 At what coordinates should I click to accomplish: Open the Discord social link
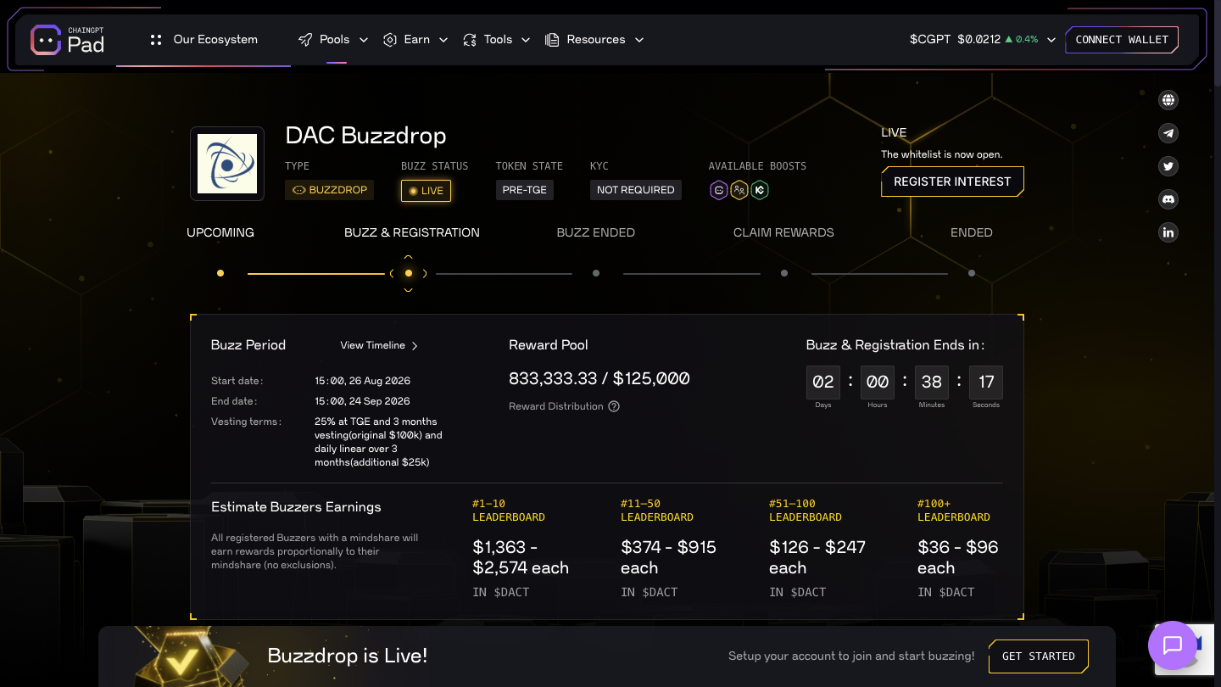click(1168, 199)
